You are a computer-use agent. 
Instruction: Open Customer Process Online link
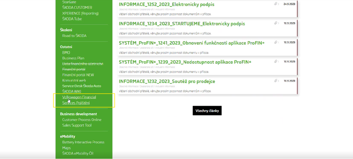(x=82, y=120)
